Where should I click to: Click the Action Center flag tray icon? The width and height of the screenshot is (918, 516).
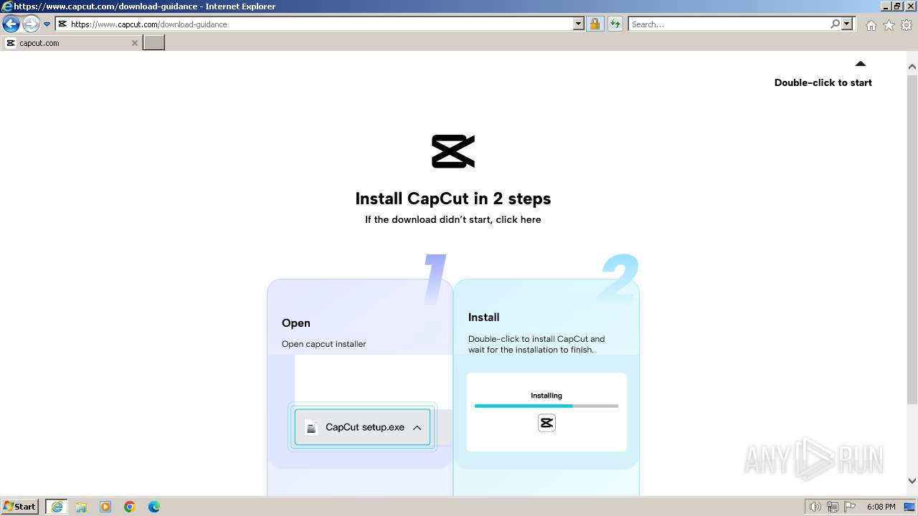click(850, 507)
